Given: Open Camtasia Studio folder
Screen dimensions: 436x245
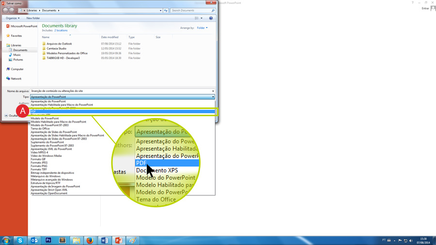Looking at the screenshot, I should [x=57, y=48].
